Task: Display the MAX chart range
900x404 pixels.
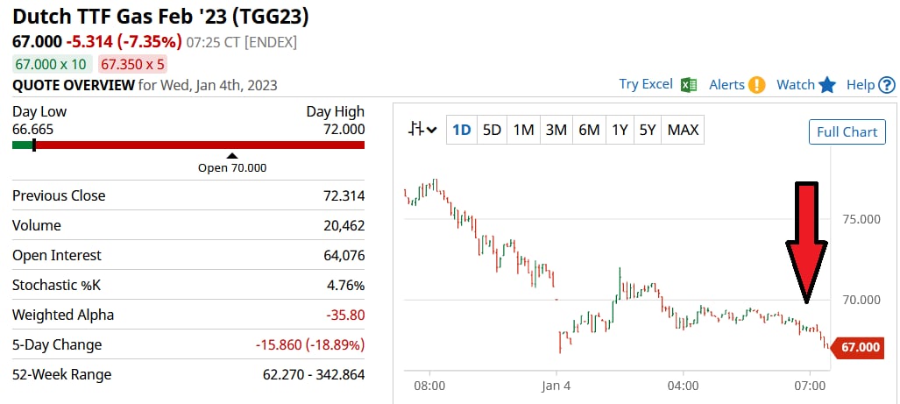Action: coord(683,131)
